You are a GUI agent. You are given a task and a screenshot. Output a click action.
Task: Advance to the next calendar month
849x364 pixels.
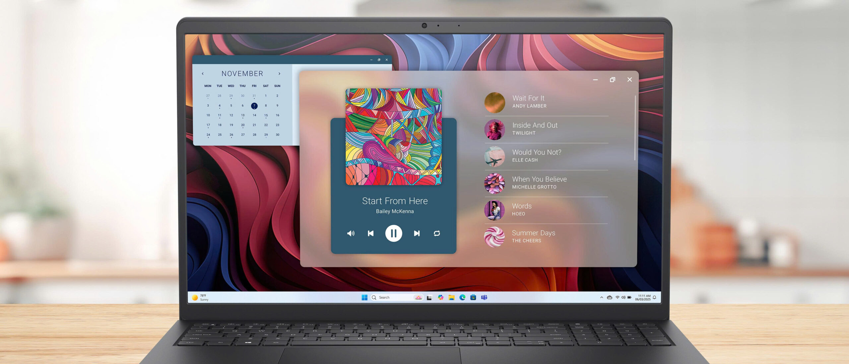(x=279, y=74)
